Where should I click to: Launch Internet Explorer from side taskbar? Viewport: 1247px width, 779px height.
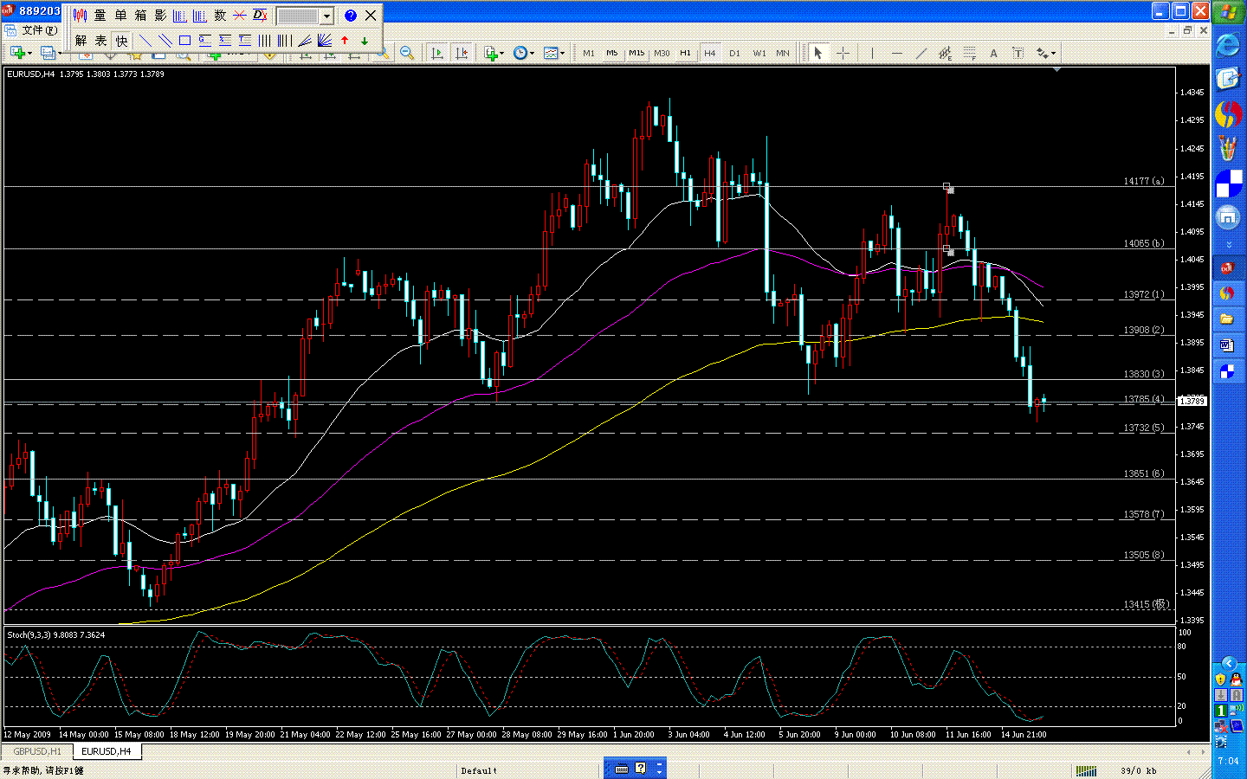[x=1228, y=45]
